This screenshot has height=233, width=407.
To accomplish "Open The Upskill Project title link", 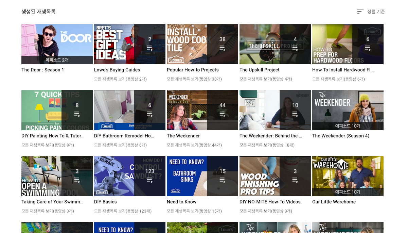I will (x=260, y=70).
